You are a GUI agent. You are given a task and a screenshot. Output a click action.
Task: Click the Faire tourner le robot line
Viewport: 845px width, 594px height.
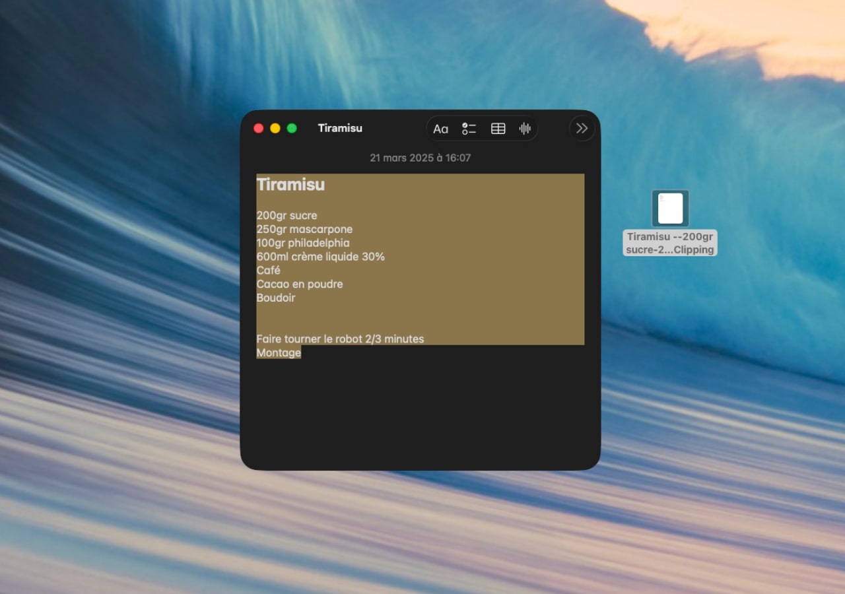coord(340,339)
